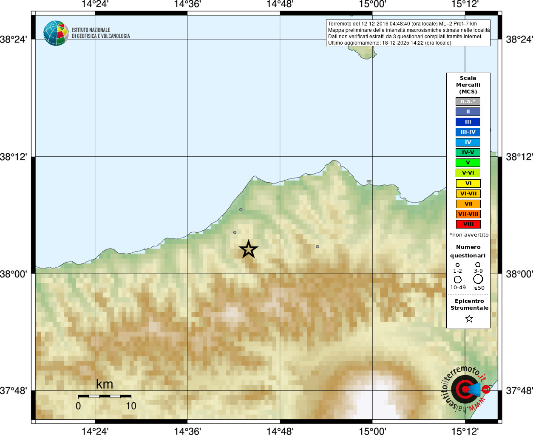Select the gray n.a.* legend swatch
The height and width of the screenshot is (435, 533).
[468, 102]
